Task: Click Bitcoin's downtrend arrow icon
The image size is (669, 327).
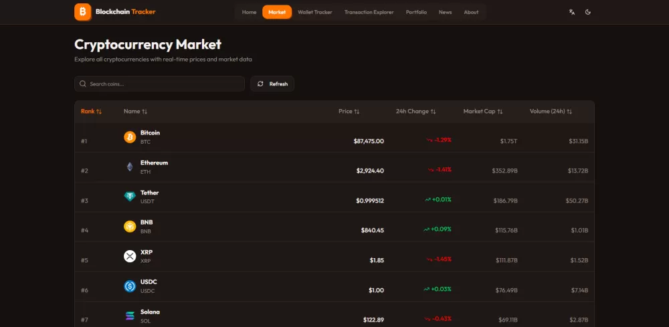Action: coord(429,140)
